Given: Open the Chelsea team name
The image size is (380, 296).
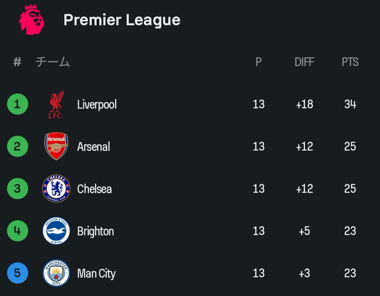Looking at the screenshot, I should [94, 189].
